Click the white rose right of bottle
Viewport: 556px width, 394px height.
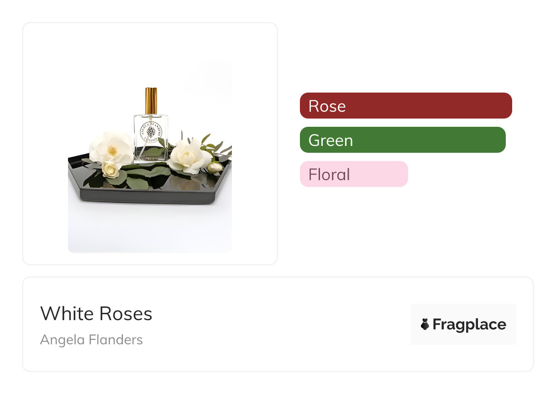point(189,156)
